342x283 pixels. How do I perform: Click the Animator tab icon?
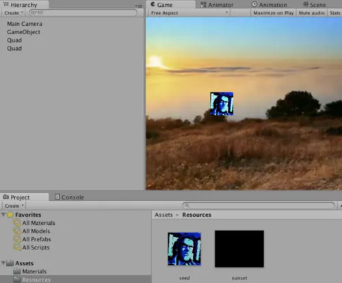pyautogui.click(x=203, y=5)
